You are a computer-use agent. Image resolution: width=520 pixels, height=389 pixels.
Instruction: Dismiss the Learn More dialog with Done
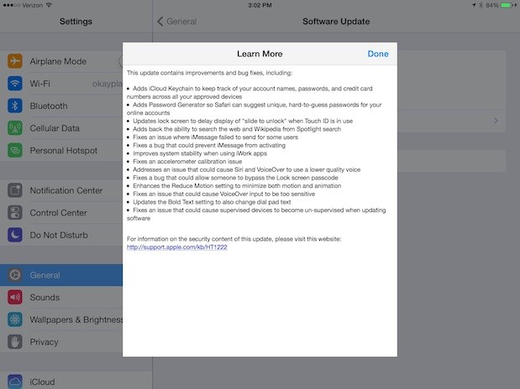[x=378, y=54]
